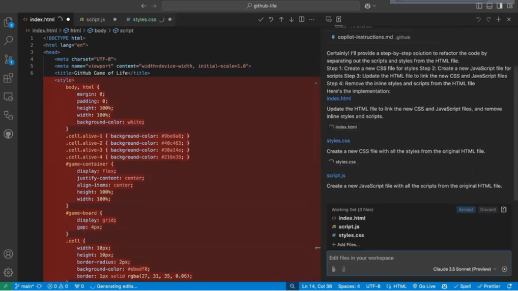Open the GitHub view in activity bar

[8, 134]
